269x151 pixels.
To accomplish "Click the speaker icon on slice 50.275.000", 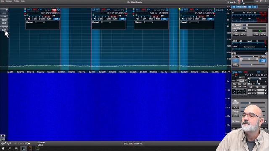I will 95,19.
